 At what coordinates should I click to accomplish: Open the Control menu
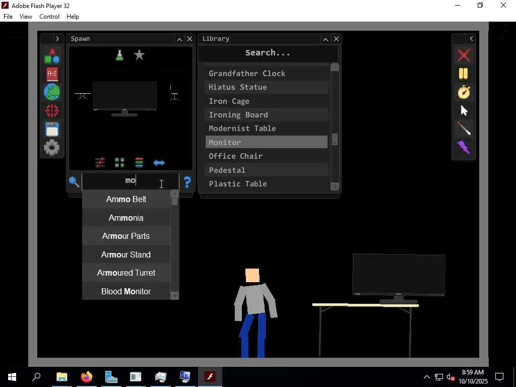49,17
